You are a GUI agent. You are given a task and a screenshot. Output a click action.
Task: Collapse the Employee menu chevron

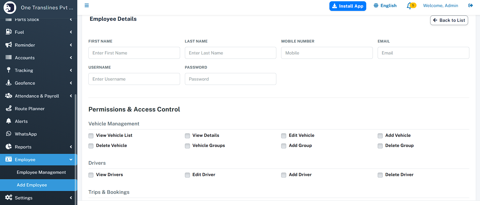point(71,159)
